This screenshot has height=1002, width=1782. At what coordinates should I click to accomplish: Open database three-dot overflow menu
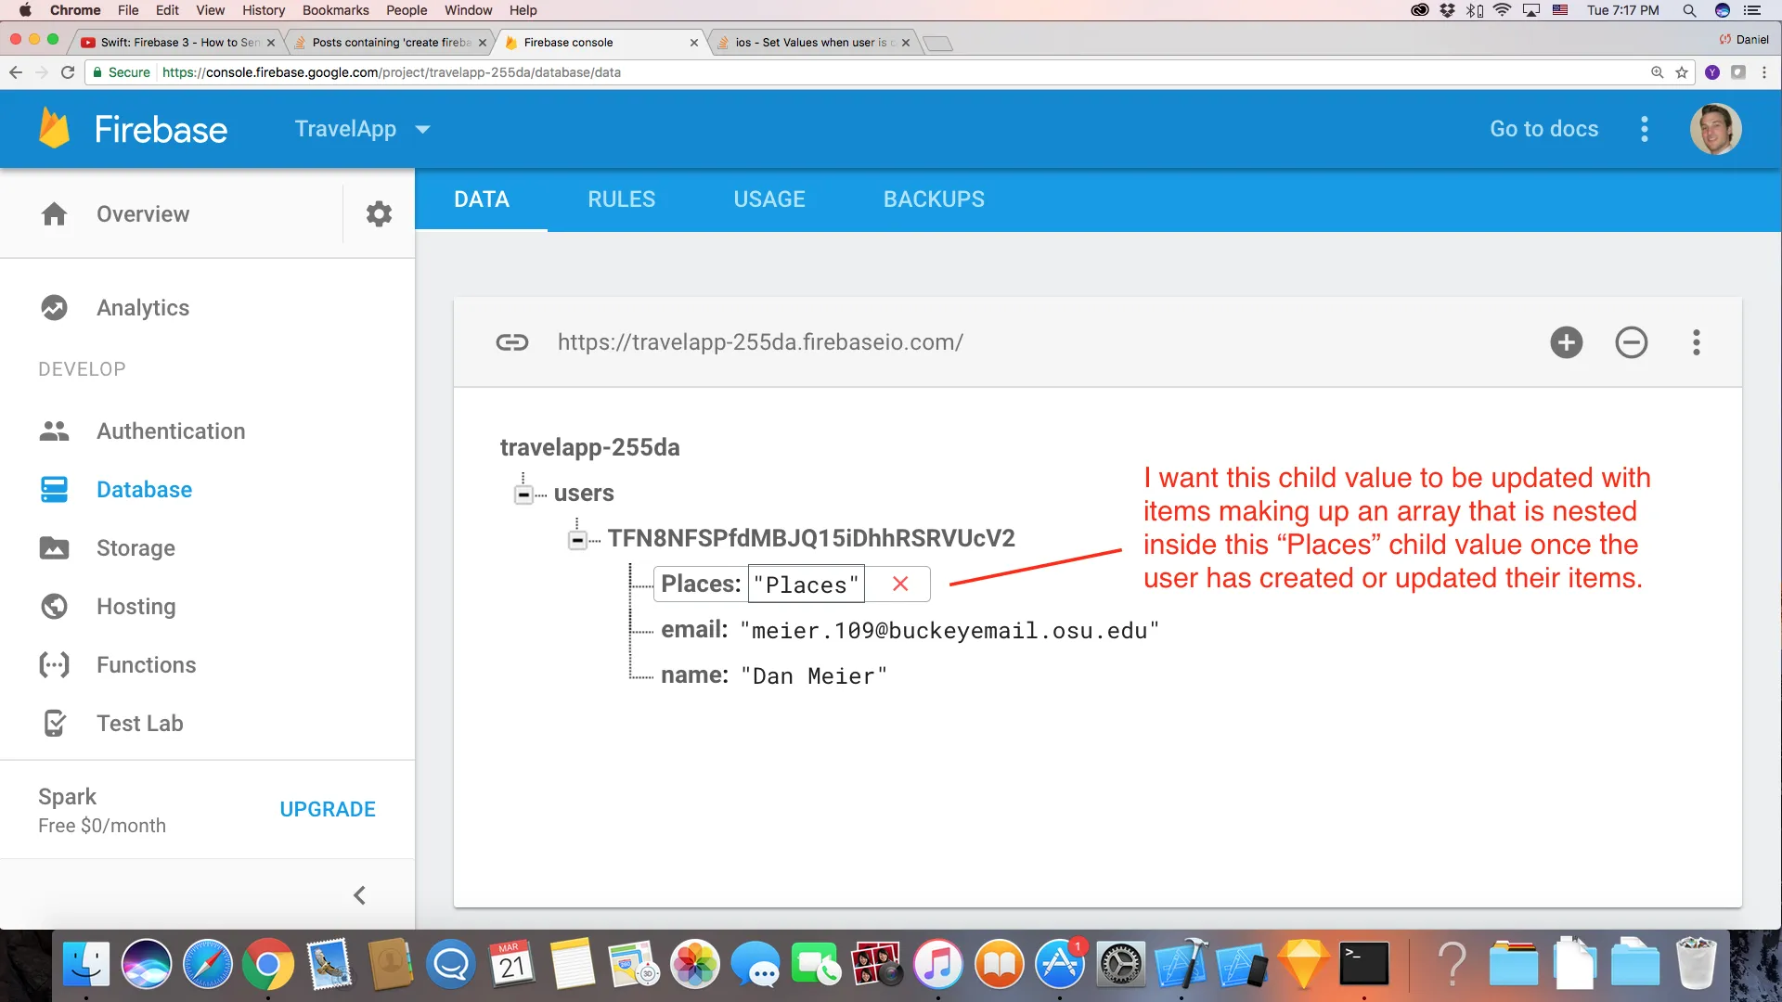1696,342
